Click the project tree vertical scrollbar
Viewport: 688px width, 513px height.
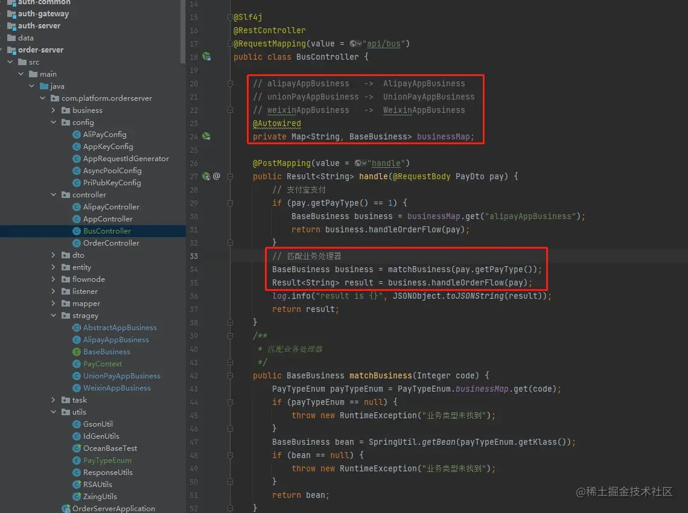point(183,31)
